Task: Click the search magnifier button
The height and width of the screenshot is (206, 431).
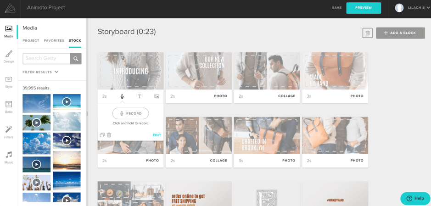Action: pyautogui.click(x=76, y=59)
